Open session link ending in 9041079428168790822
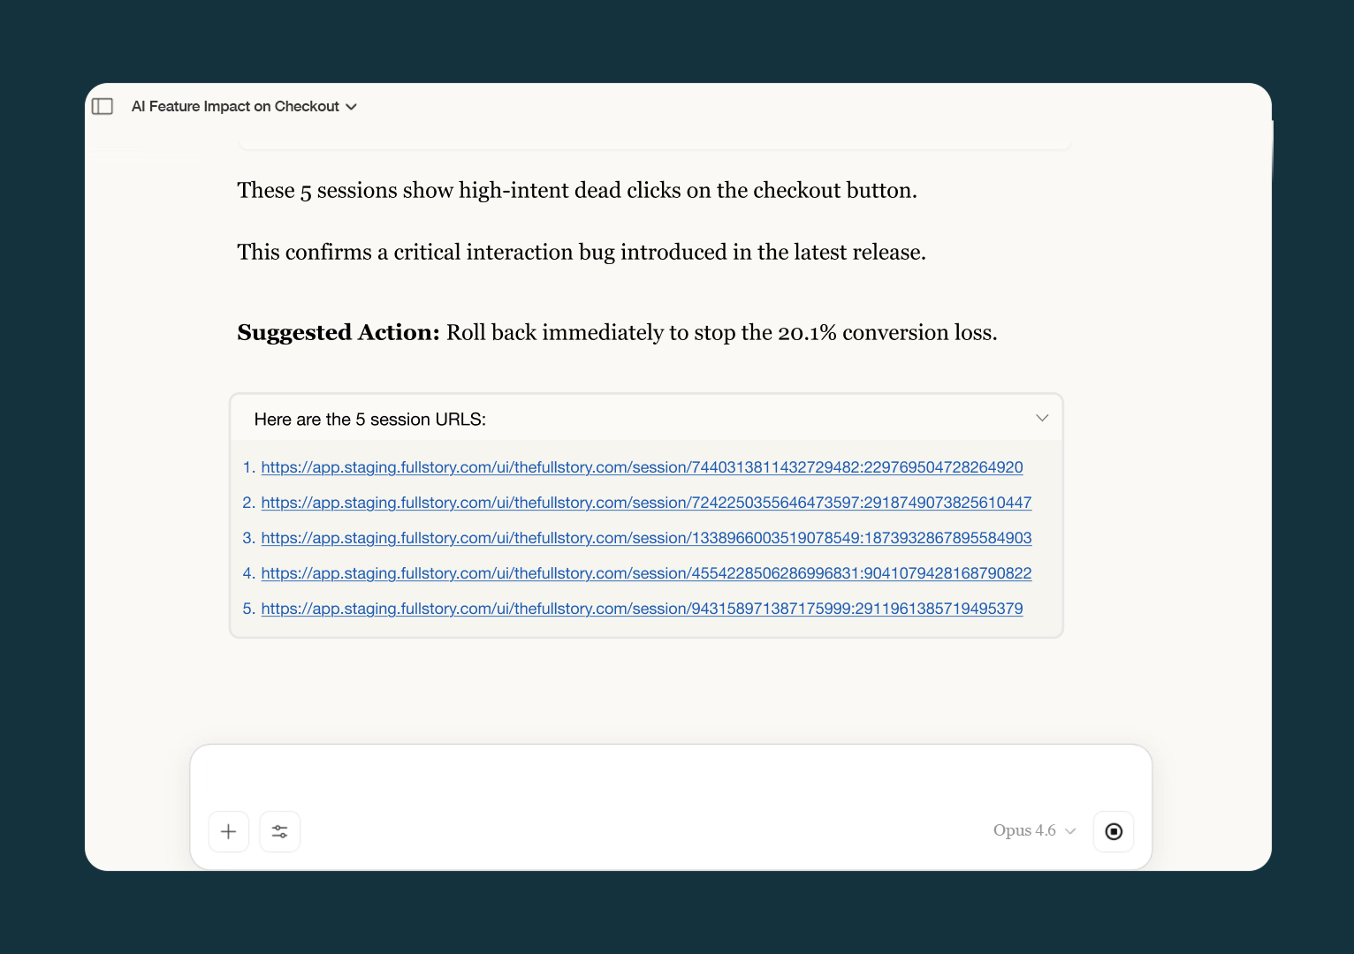Image resolution: width=1354 pixels, height=954 pixels. click(646, 573)
